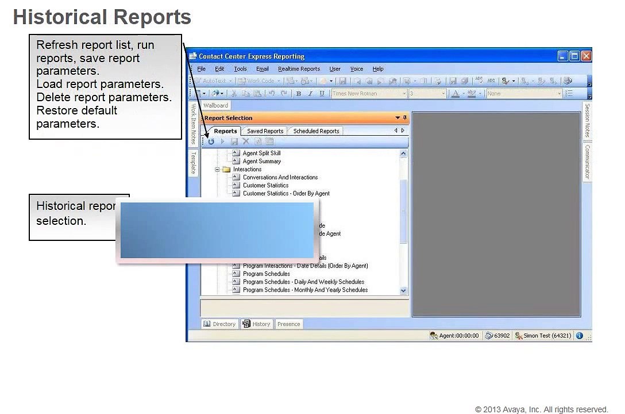Open the None style dropdown
The image size is (625, 414).
[x=560, y=93]
